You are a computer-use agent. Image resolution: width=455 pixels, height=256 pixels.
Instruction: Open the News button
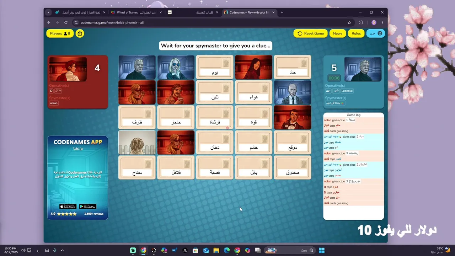(338, 33)
